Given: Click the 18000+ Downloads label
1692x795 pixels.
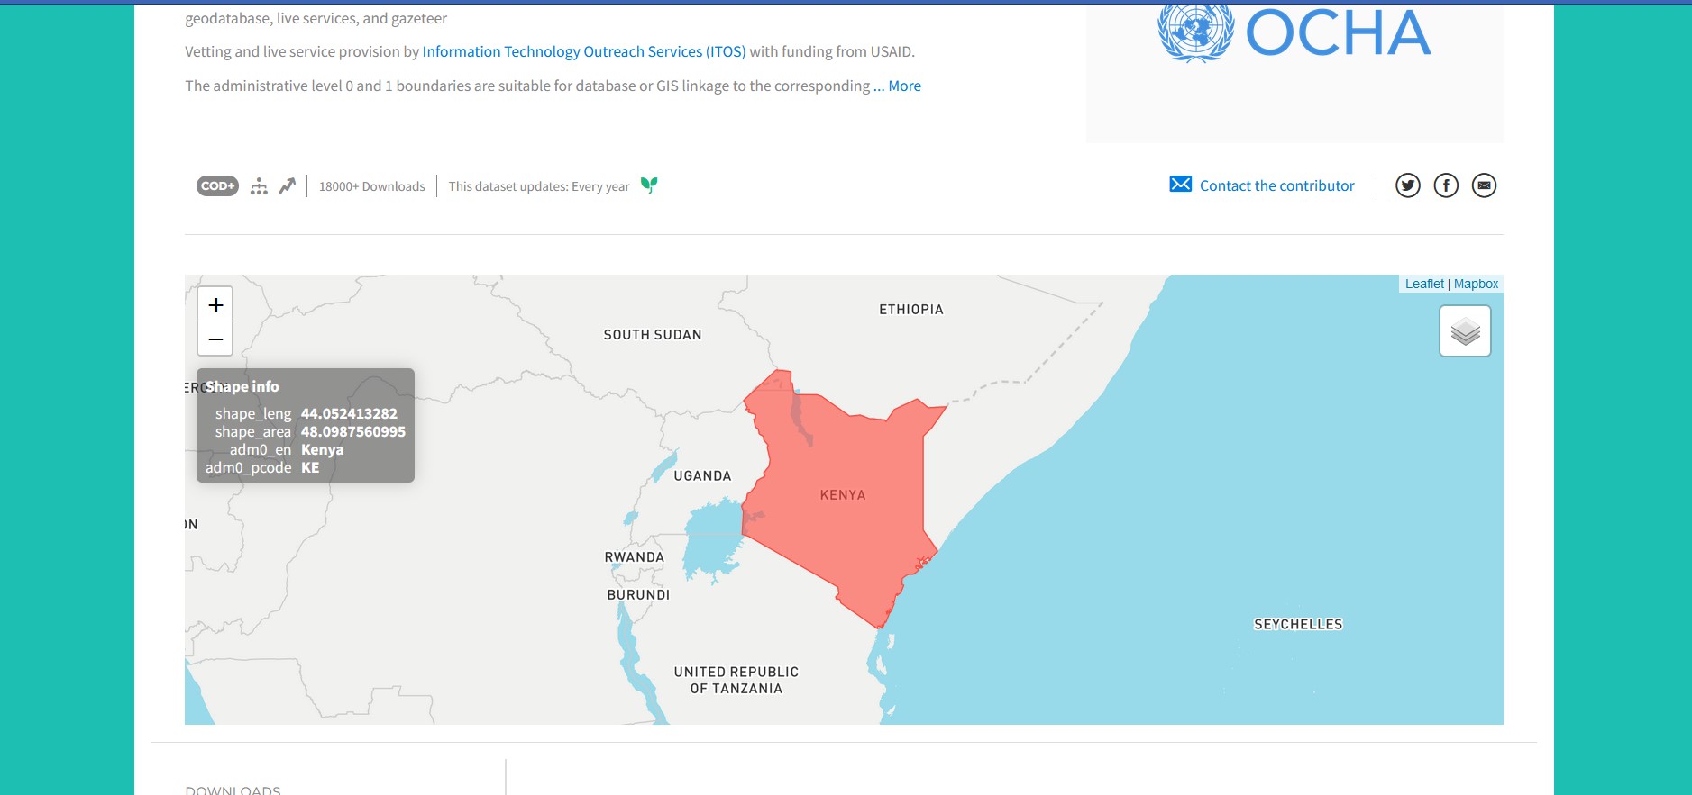Looking at the screenshot, I should click(371, 186).
